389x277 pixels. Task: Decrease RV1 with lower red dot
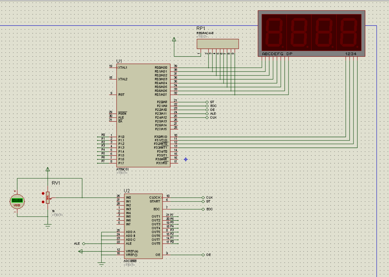tap(43, 202)
